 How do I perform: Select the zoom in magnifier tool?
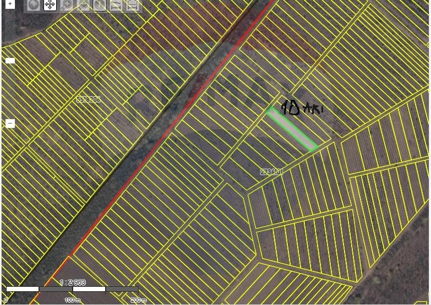pyautogui.click(x=67, y=5)
